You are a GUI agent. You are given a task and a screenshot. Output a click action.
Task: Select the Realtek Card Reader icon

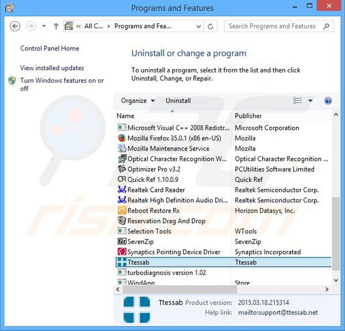point(122,190)
